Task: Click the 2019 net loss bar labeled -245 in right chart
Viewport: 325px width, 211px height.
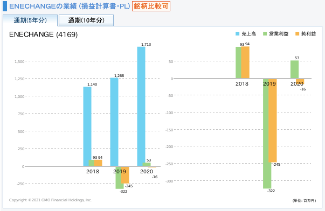Action: pyautogui.click(x=273, y=121)
